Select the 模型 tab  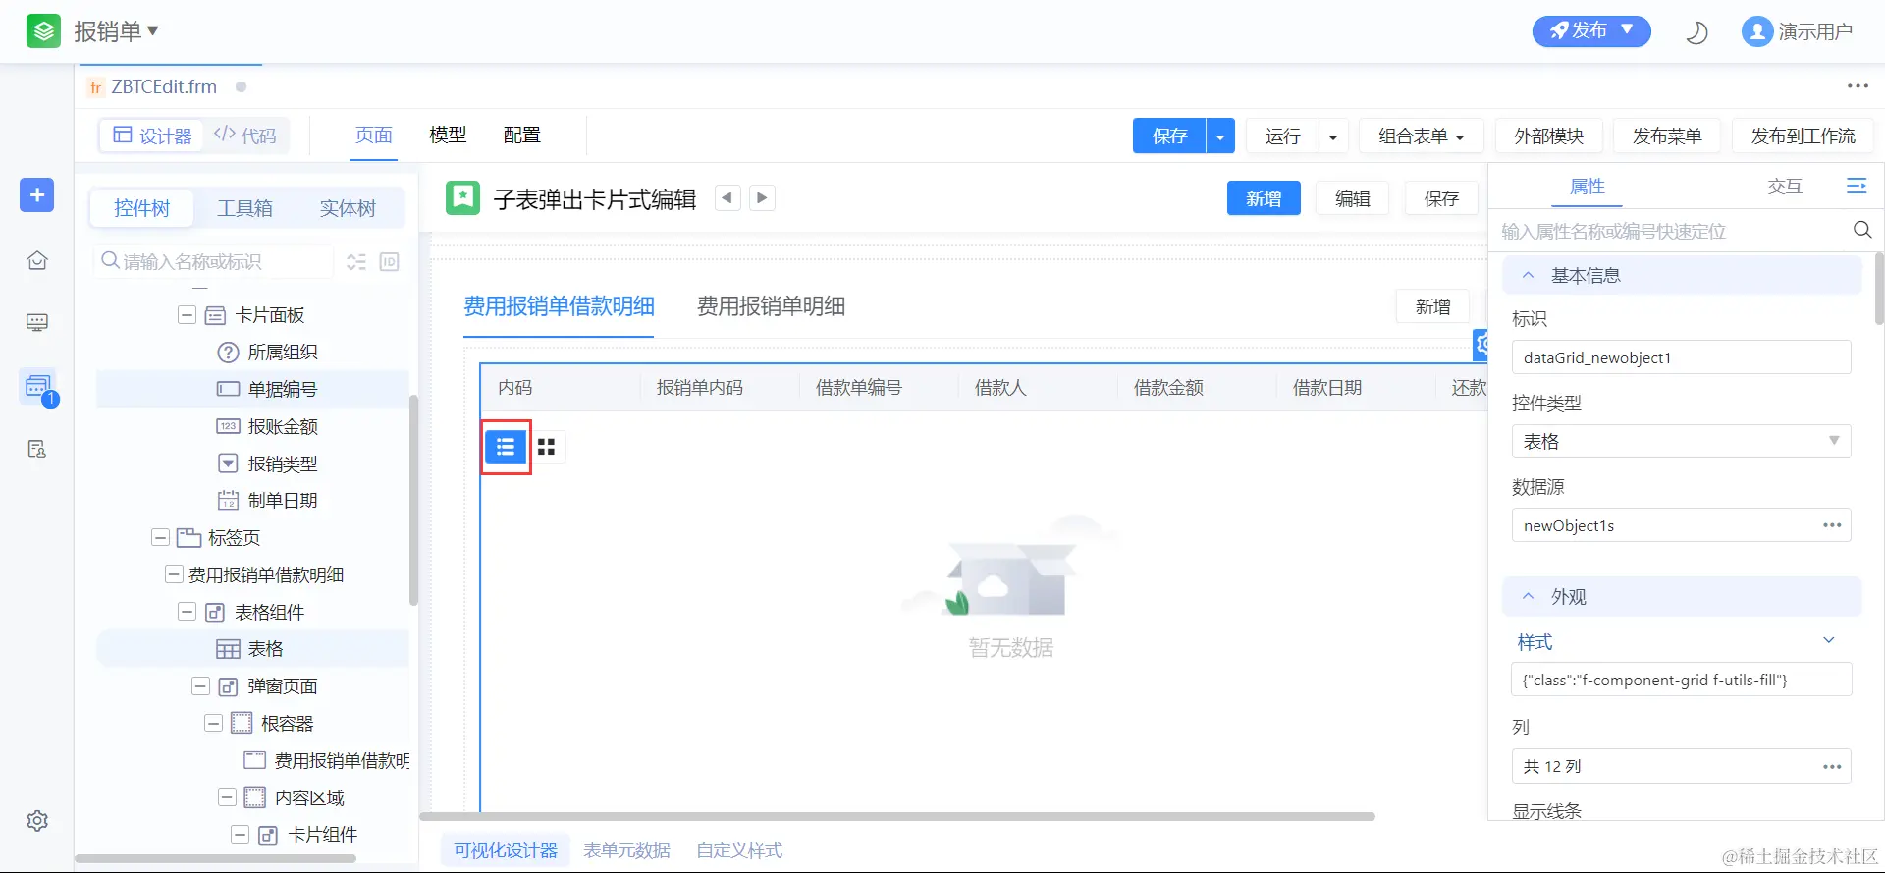(448, 136)
